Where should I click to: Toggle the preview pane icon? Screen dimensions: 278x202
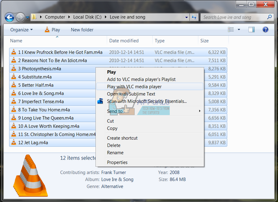pos(252,29)
